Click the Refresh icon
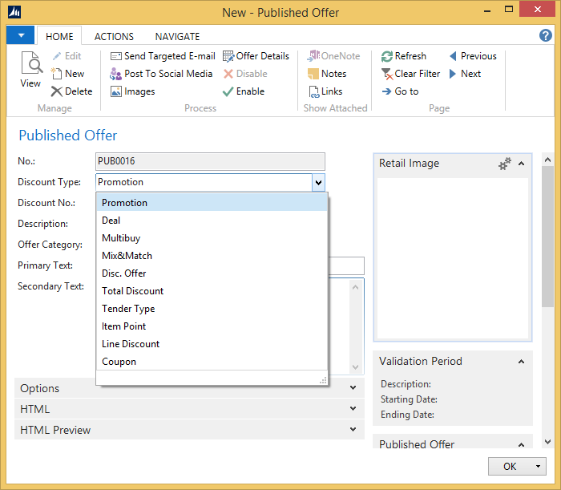This screenshot has width=561, height=490. click(387, 56)
